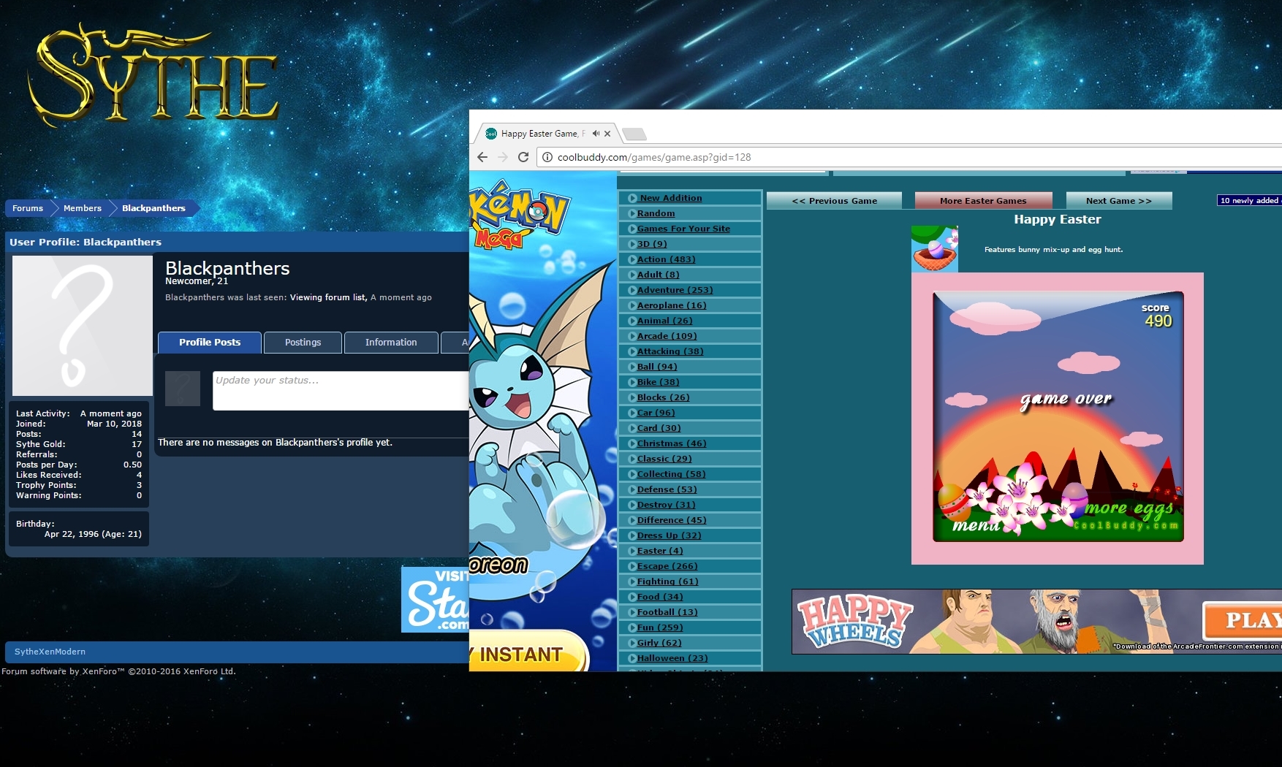This screenshot has height=767, width=1282.
Task: Click the browser back arrow
Action: pos(482,157)
